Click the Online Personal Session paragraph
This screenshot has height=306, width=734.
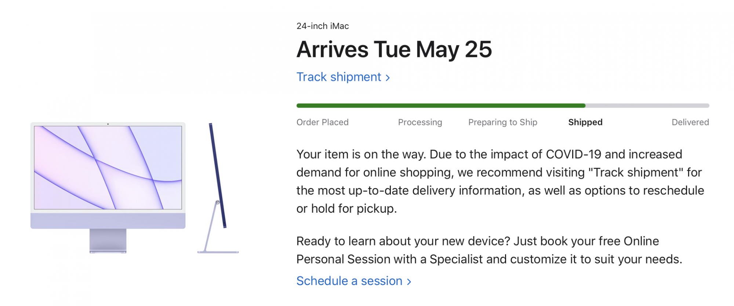tap(489, 250)
